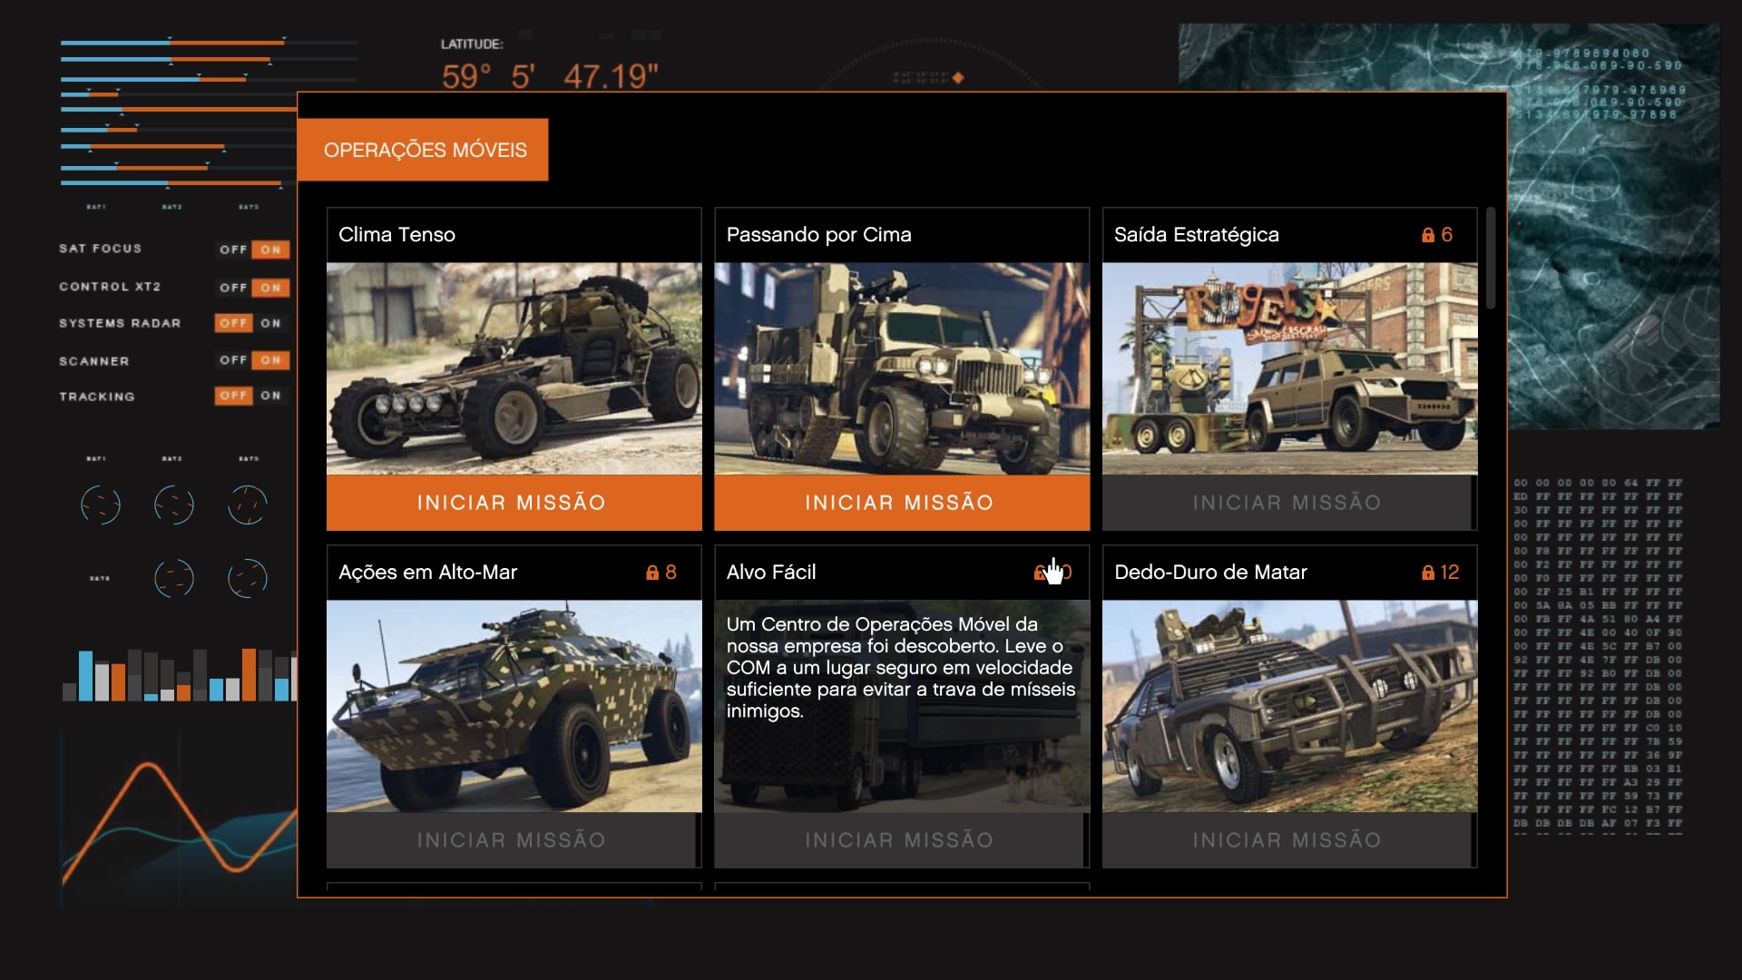
Task: Start the Clima Tenso mission
Action: [514, 503]
